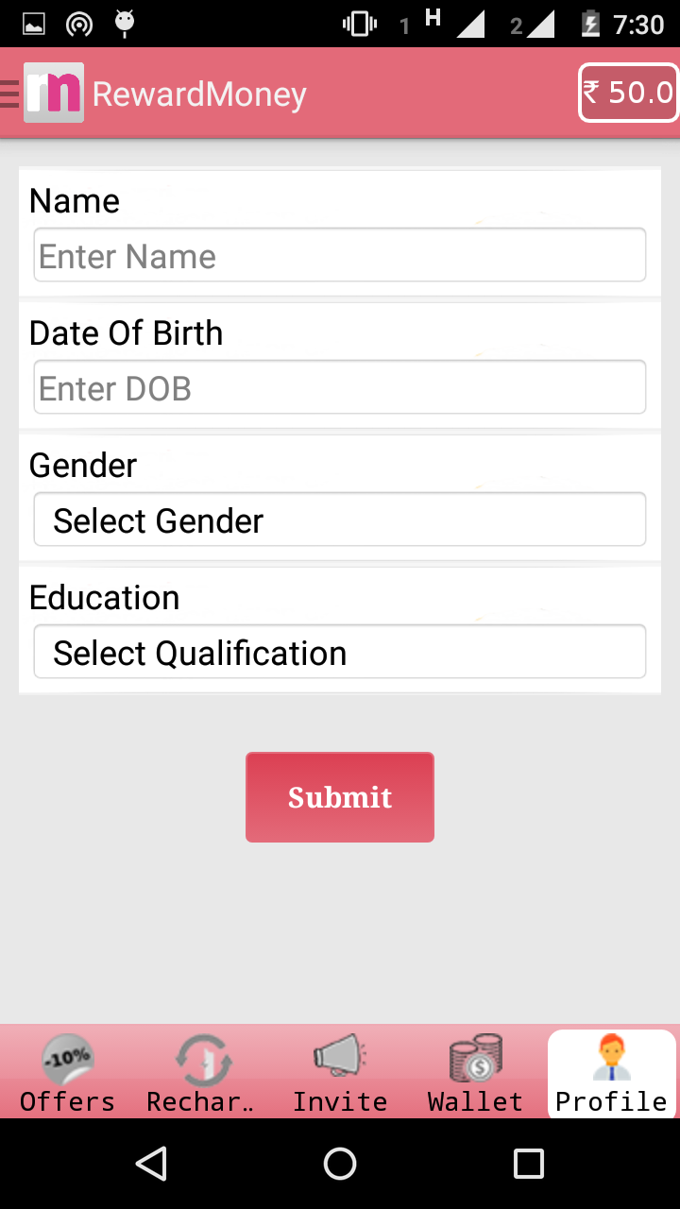680x1209 pixels.
Task: Tap the ₹ 50.0 balance button
Action: 628,93
